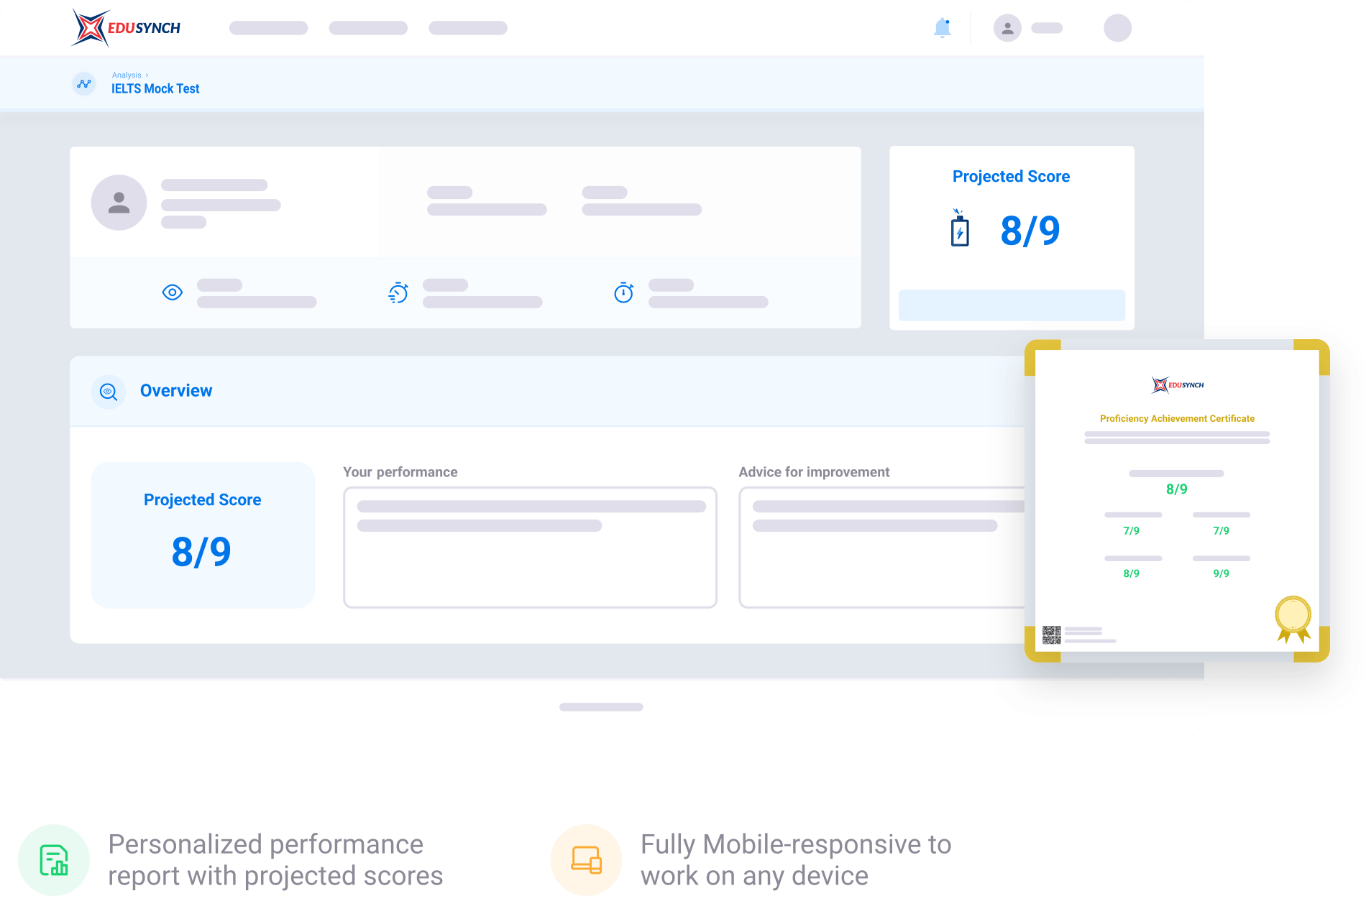
Task: Click the dashed stopwatch speed icon
Action: click(x=398, y=292)
